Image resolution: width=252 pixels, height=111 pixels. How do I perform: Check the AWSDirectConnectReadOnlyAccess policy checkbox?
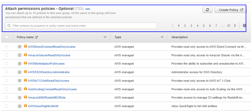[7, 47]
